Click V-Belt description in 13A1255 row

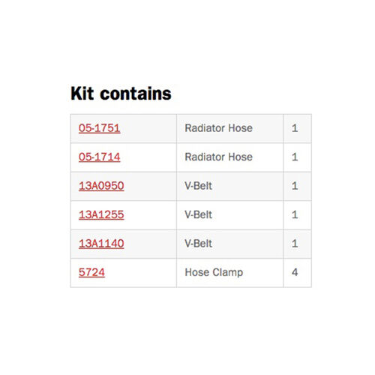pyautogui.click(x=198, y=214)
